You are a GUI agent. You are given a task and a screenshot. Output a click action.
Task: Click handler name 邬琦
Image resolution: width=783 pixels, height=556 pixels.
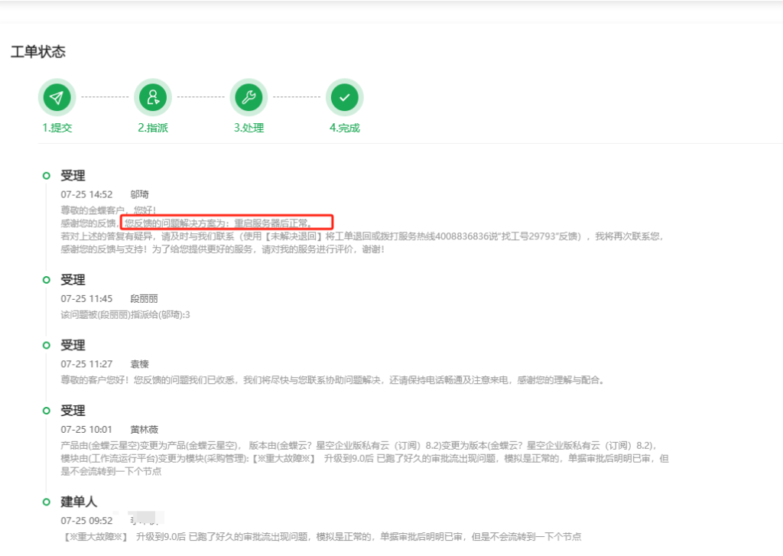pos(141,193)
